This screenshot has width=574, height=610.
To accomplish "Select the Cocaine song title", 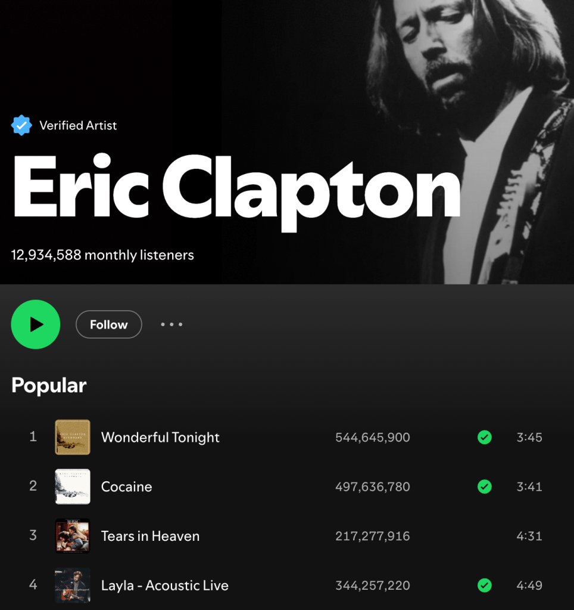I will pyautogui.click(x=127, y=487).
